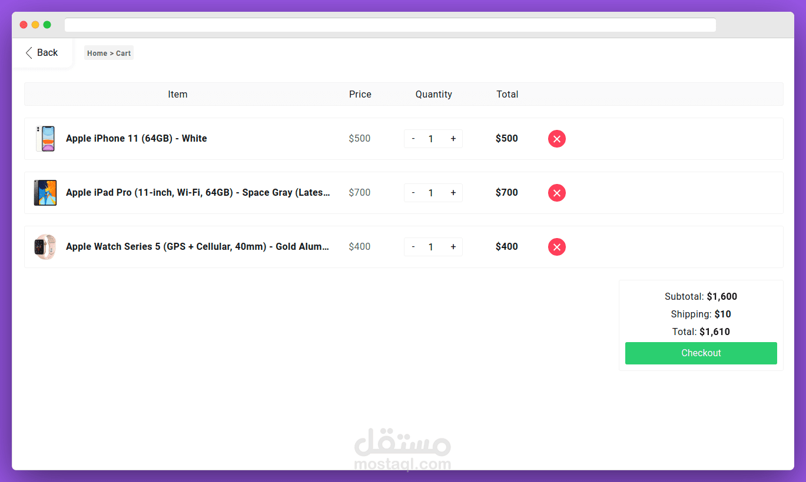Click the green window maximize dot
The image size is (806, 482).
point(47,25)
